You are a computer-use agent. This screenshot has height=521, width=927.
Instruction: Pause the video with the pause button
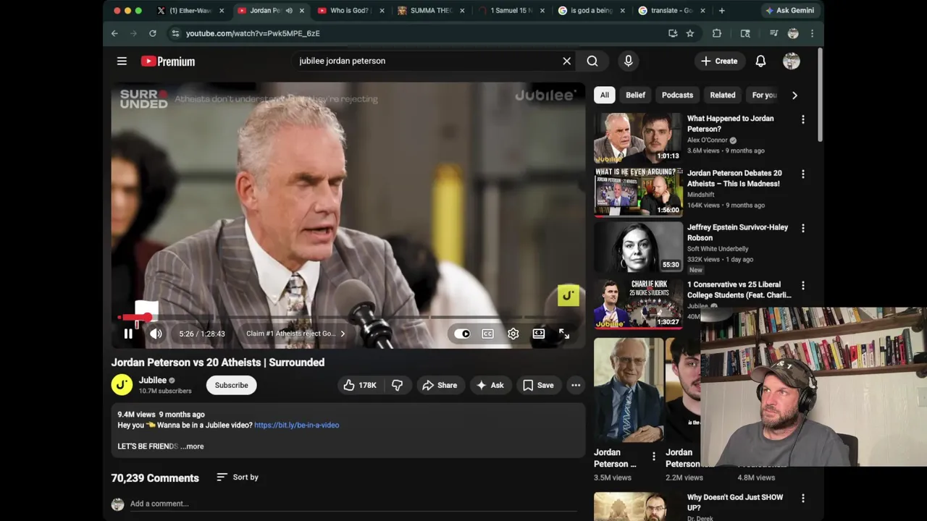point(128,334)
